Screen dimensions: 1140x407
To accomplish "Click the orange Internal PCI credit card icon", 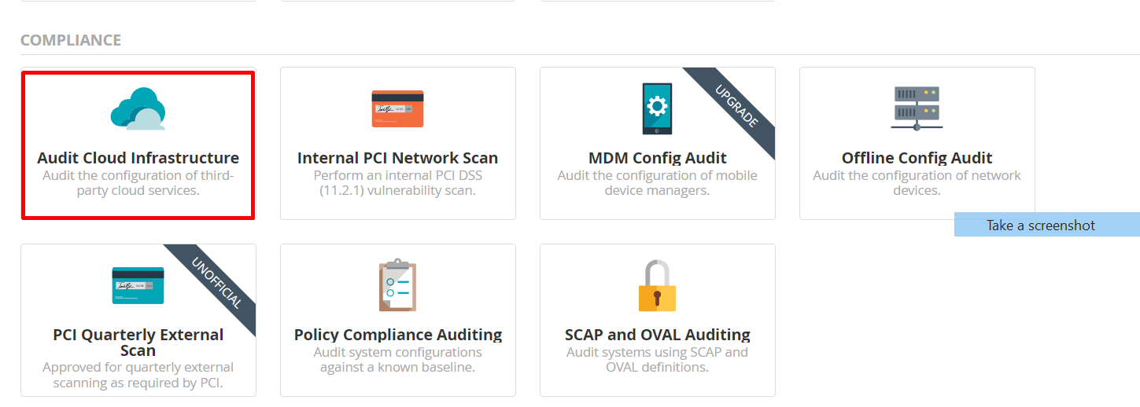I will 397,108.
